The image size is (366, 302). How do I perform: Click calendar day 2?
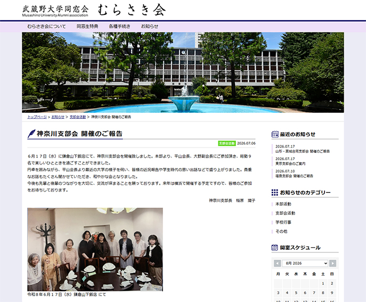tap(332, 283)
